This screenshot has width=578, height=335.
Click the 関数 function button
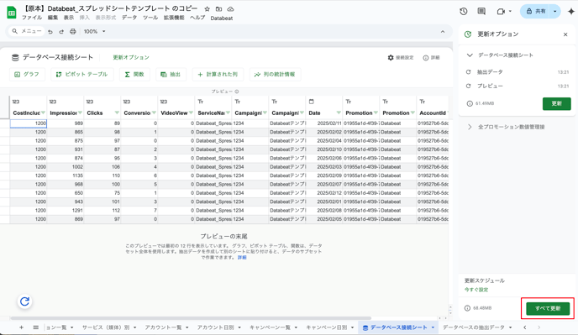(134, 75)
